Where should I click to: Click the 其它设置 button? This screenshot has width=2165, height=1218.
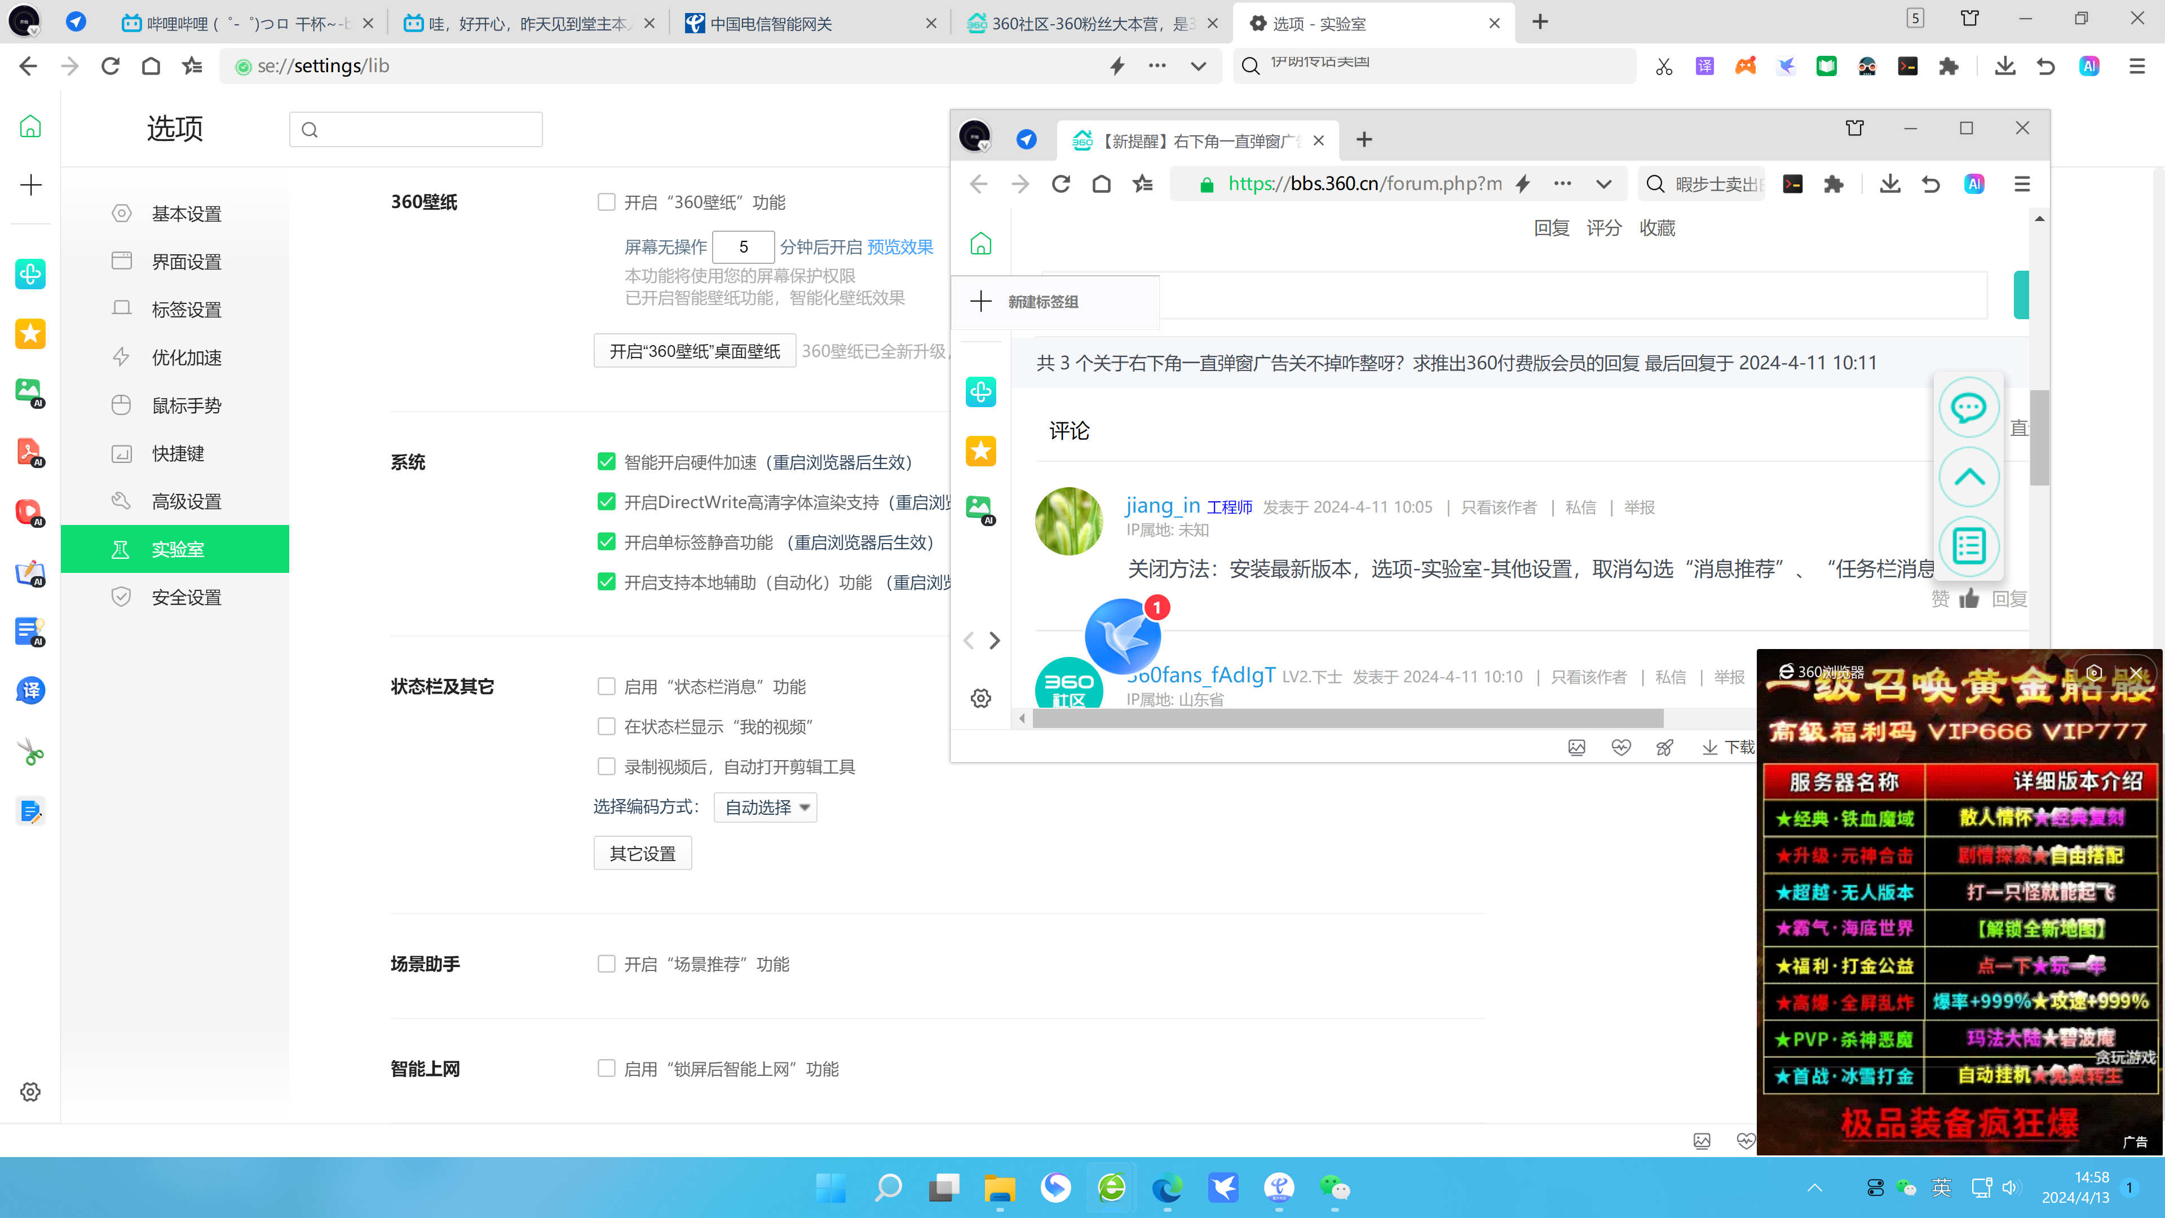[642, 854]
